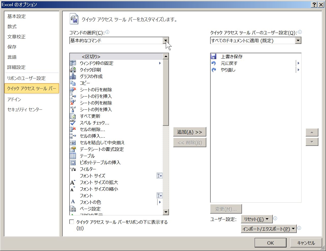Confirm with the OK button
Viewport: 326px width, 251px height.
[x=270, y=243]
